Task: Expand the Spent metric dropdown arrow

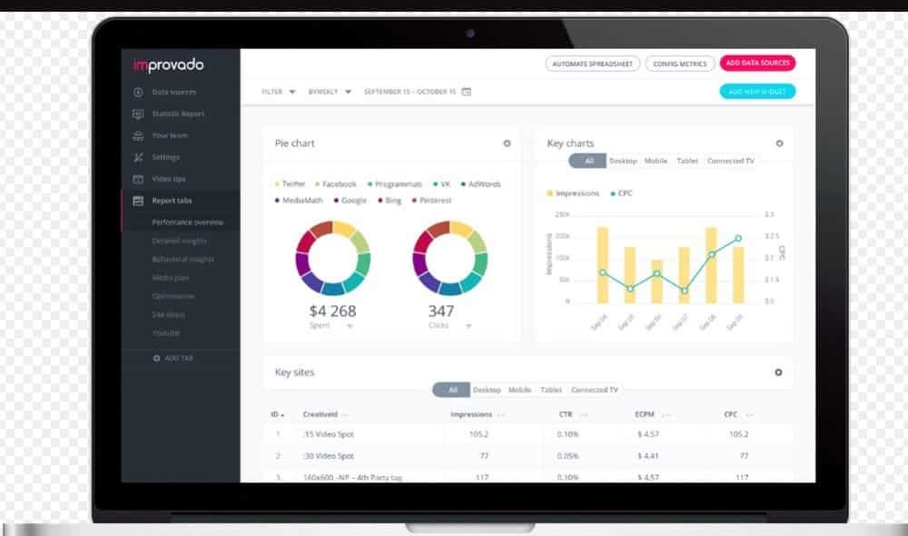Action: (x=350, y=325)
